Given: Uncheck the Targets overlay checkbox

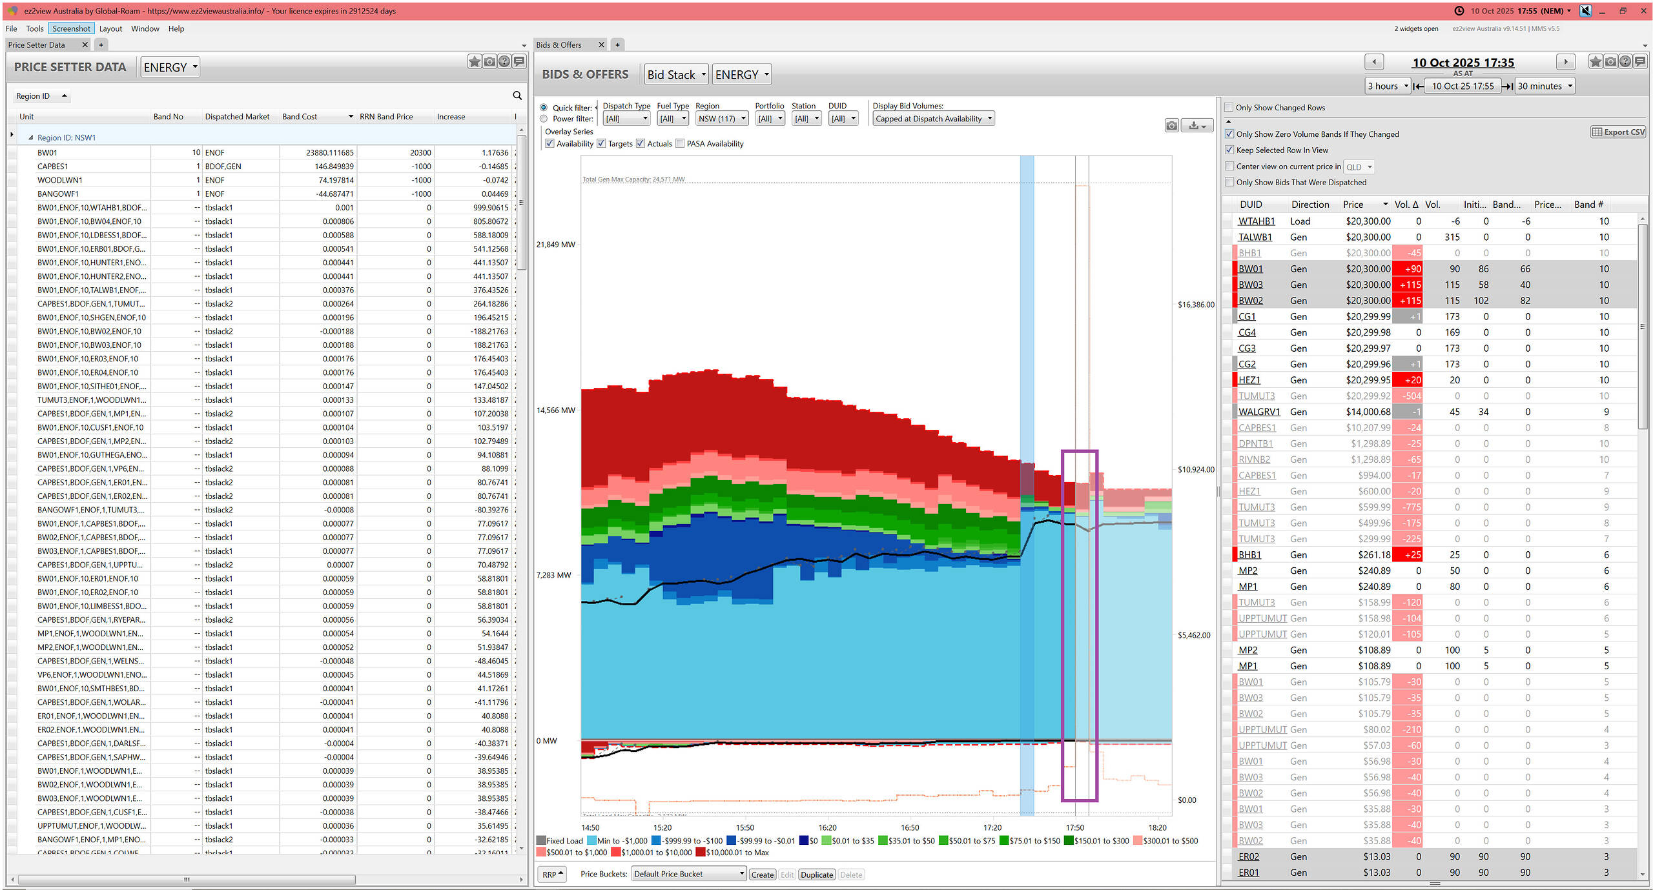Looking at the screenshot, I should (x=601, y=144).
